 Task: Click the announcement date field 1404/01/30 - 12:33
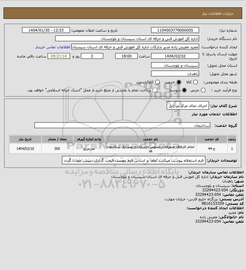click(x=46, y=30)
